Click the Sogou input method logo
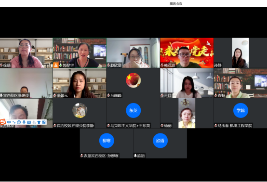This screenshot has height=182, width=267. coord(3,122)
